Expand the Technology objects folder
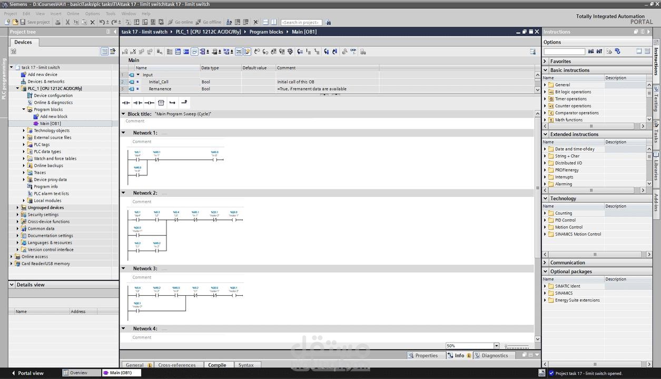This screenshot has height=379, width=661. pos(24,131)
